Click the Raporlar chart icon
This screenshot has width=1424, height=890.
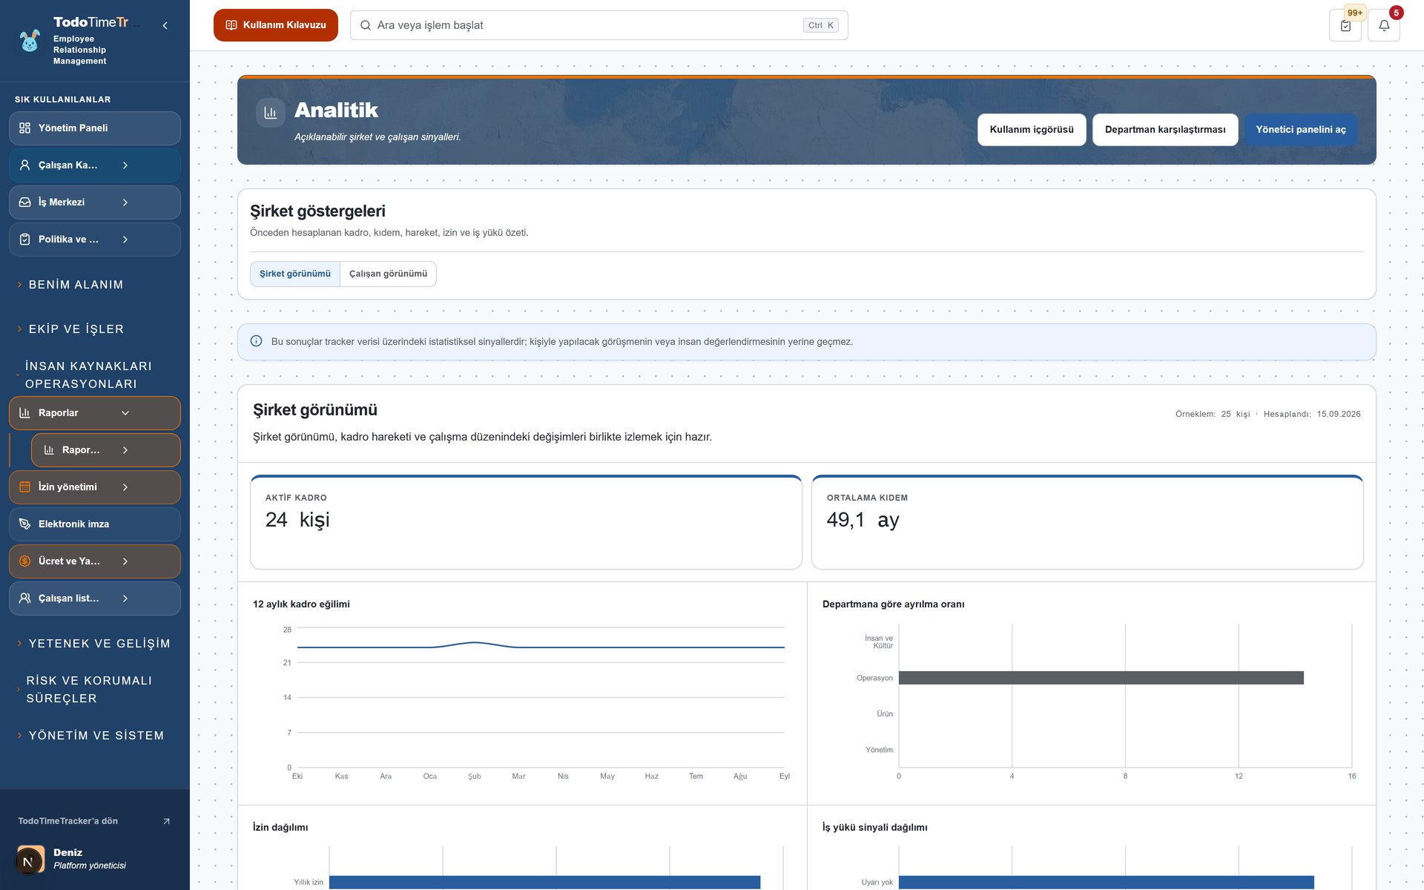pyautogui.click(x=24, y=413)
